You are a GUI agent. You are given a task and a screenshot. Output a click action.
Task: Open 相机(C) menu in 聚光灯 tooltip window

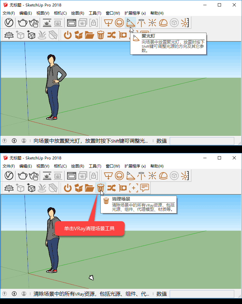click(x=60, y=13)
